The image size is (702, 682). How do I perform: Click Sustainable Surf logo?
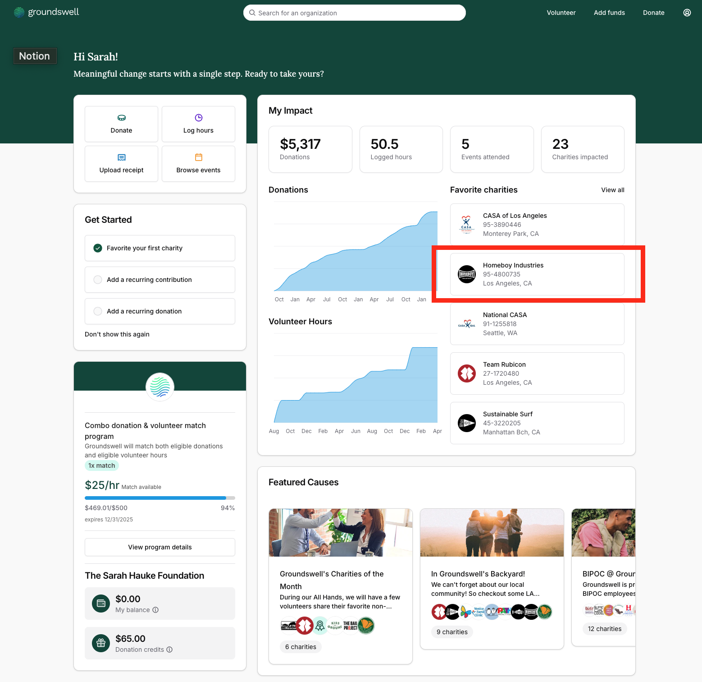466,423
